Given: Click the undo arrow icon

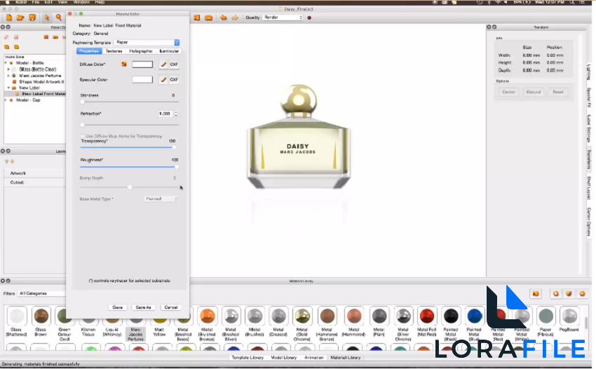Looking at the screenshot, I should (223, 18).
